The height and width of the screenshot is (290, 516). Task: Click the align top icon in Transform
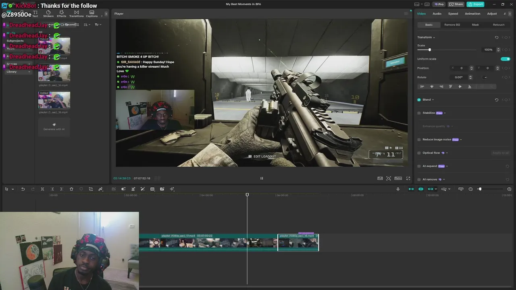[x=450, y=87]
